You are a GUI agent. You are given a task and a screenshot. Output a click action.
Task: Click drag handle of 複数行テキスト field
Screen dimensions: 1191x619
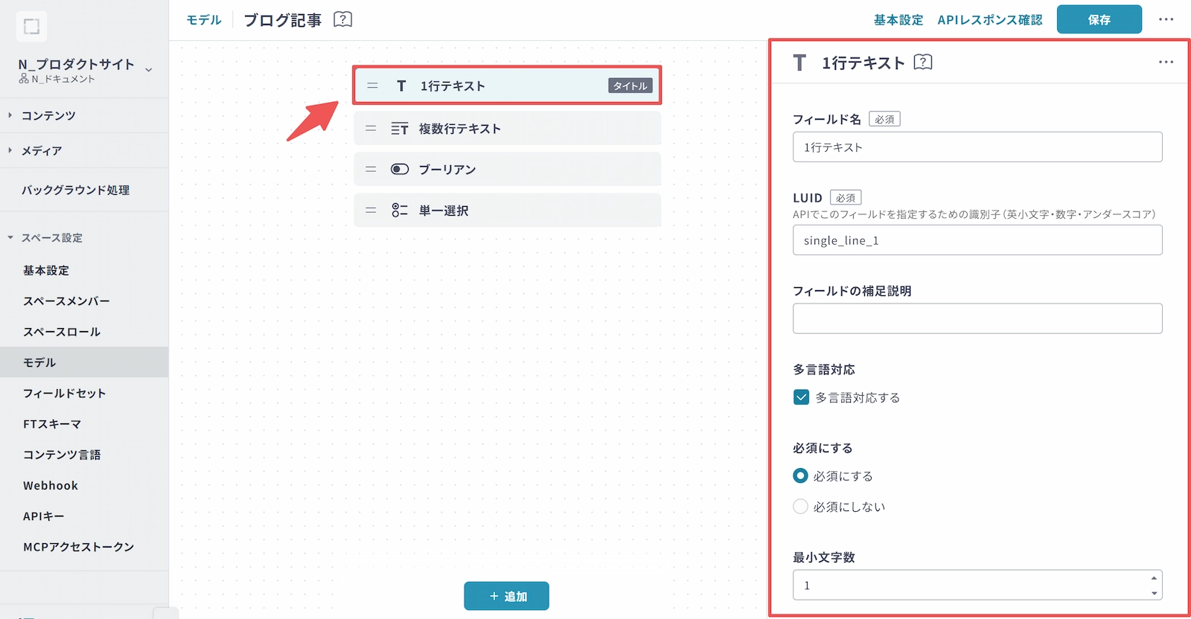click(371, 129)
